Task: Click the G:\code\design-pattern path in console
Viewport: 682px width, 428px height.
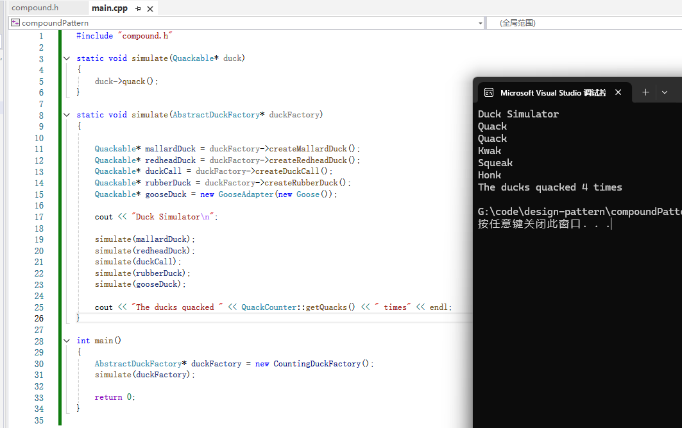Action: click(x=580, y=211)
